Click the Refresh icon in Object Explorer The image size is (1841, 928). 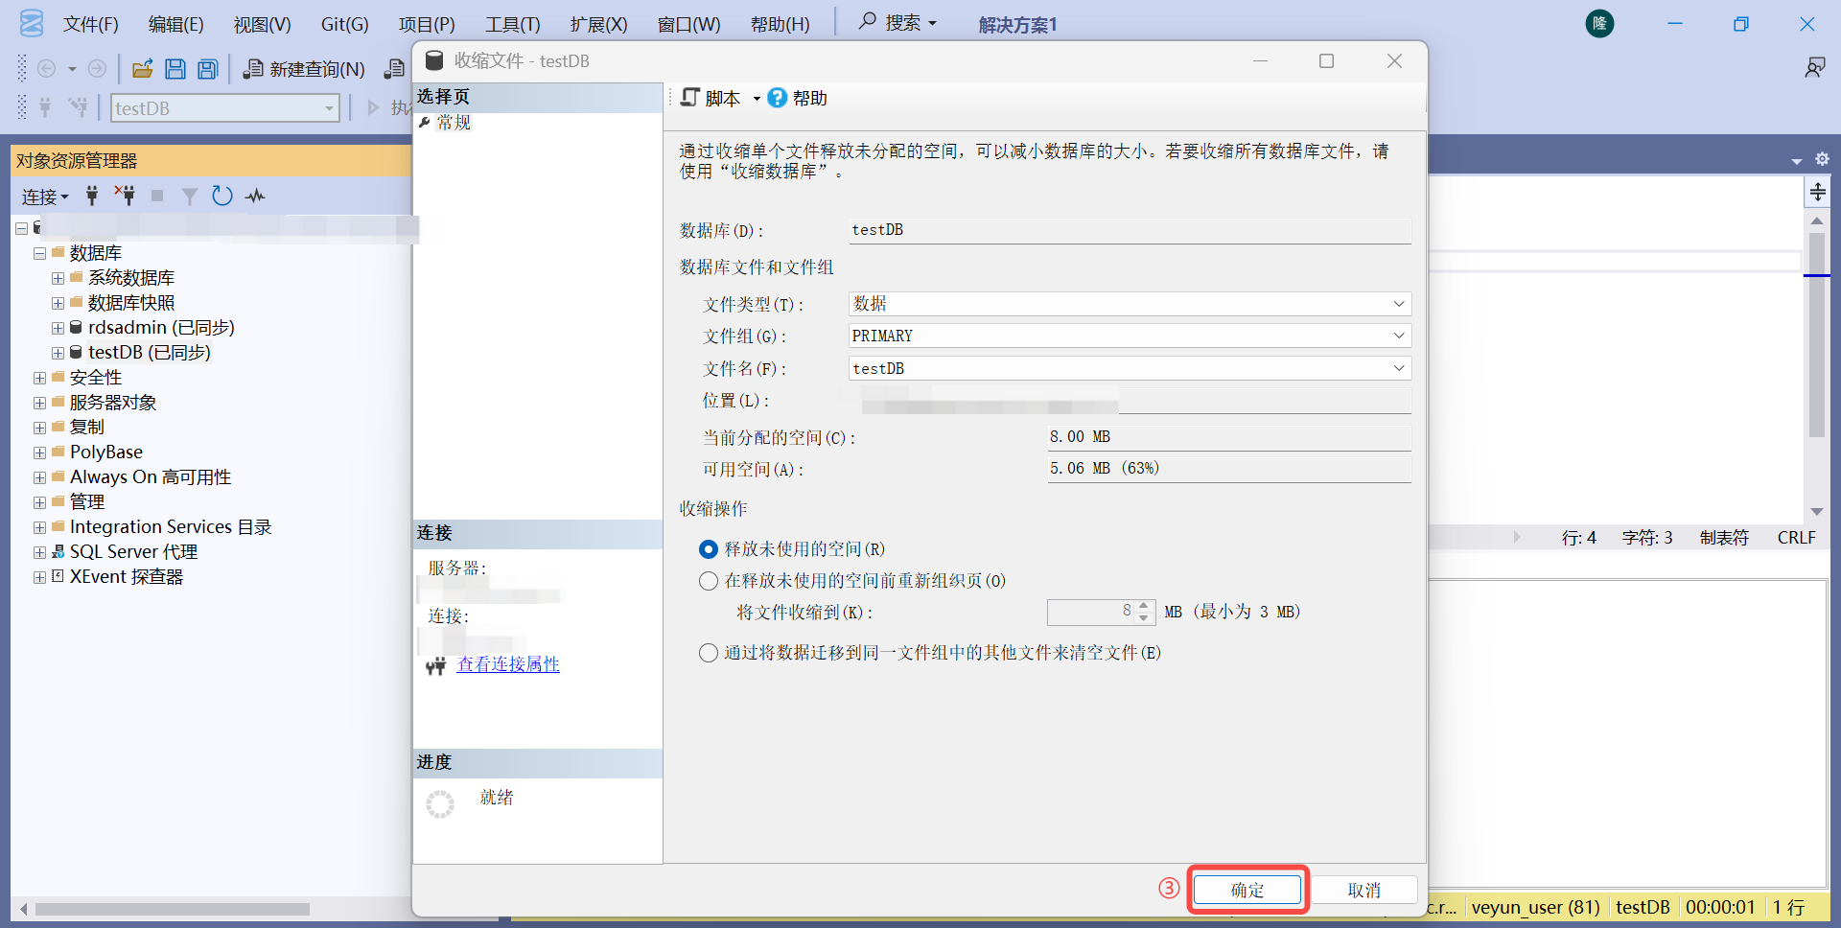click(222, 196)
